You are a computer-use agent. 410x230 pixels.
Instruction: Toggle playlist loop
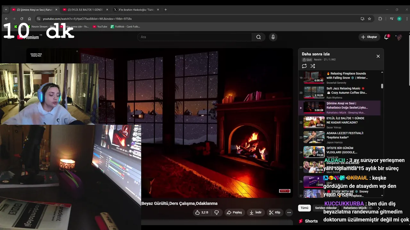pyautogui.click(x=304, y=66)
